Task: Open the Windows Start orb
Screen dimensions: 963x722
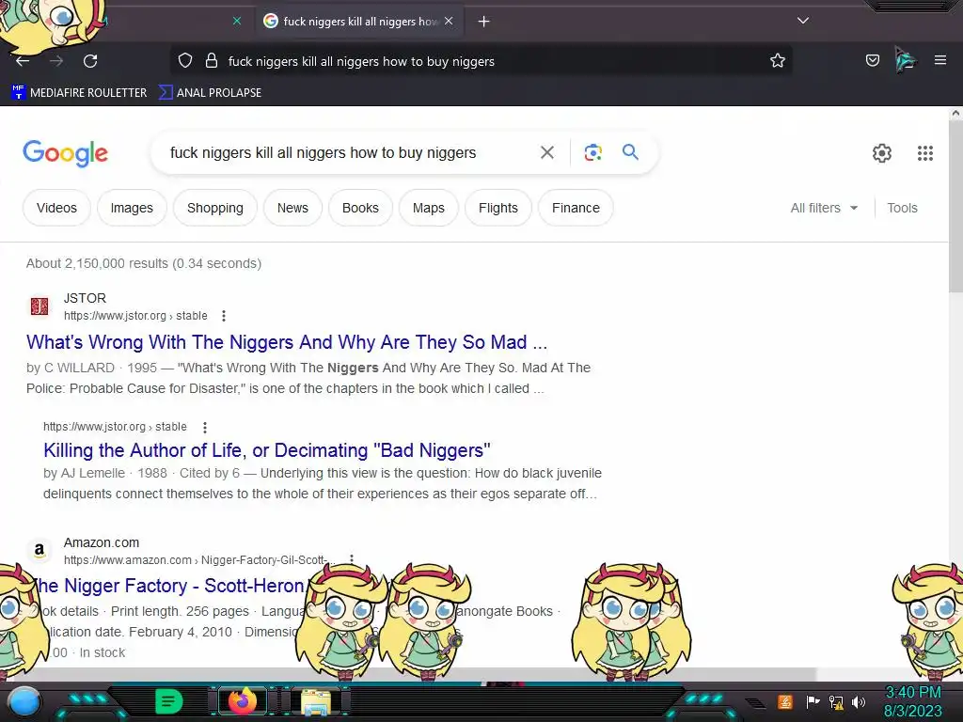Action: 24,701
